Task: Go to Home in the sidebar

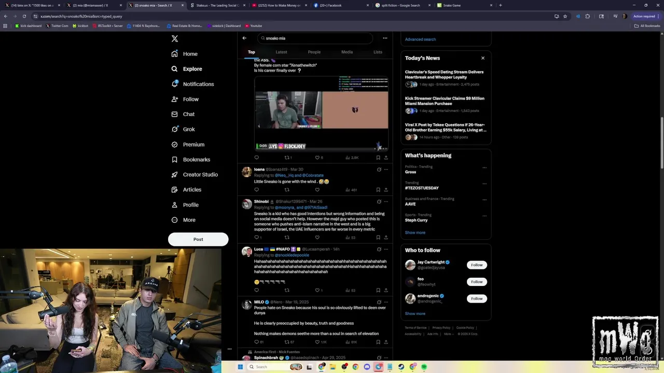Action: tap(185, 54)
